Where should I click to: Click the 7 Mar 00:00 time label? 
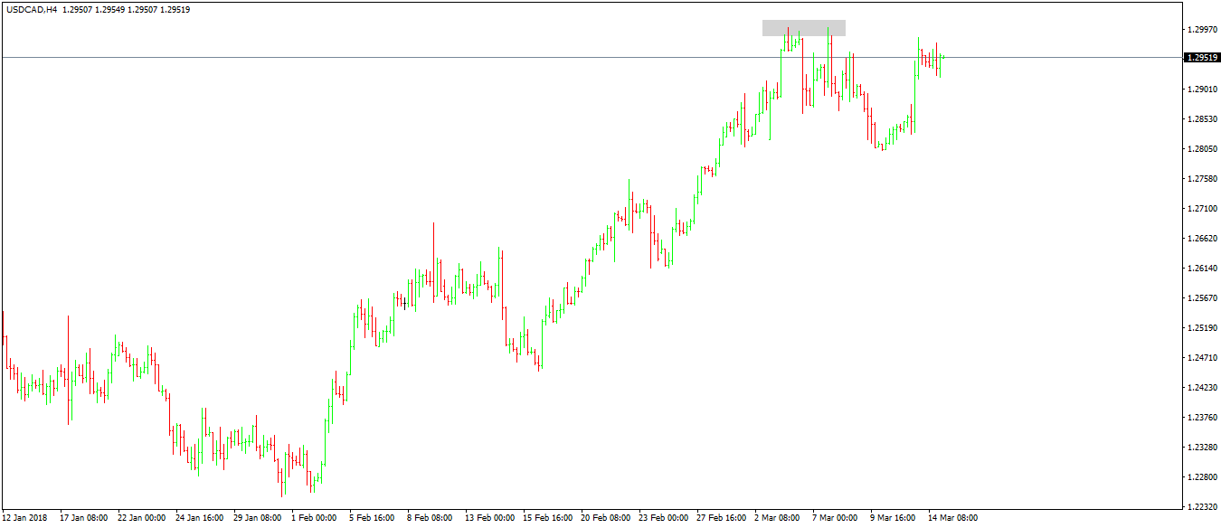tap(835, 518)
